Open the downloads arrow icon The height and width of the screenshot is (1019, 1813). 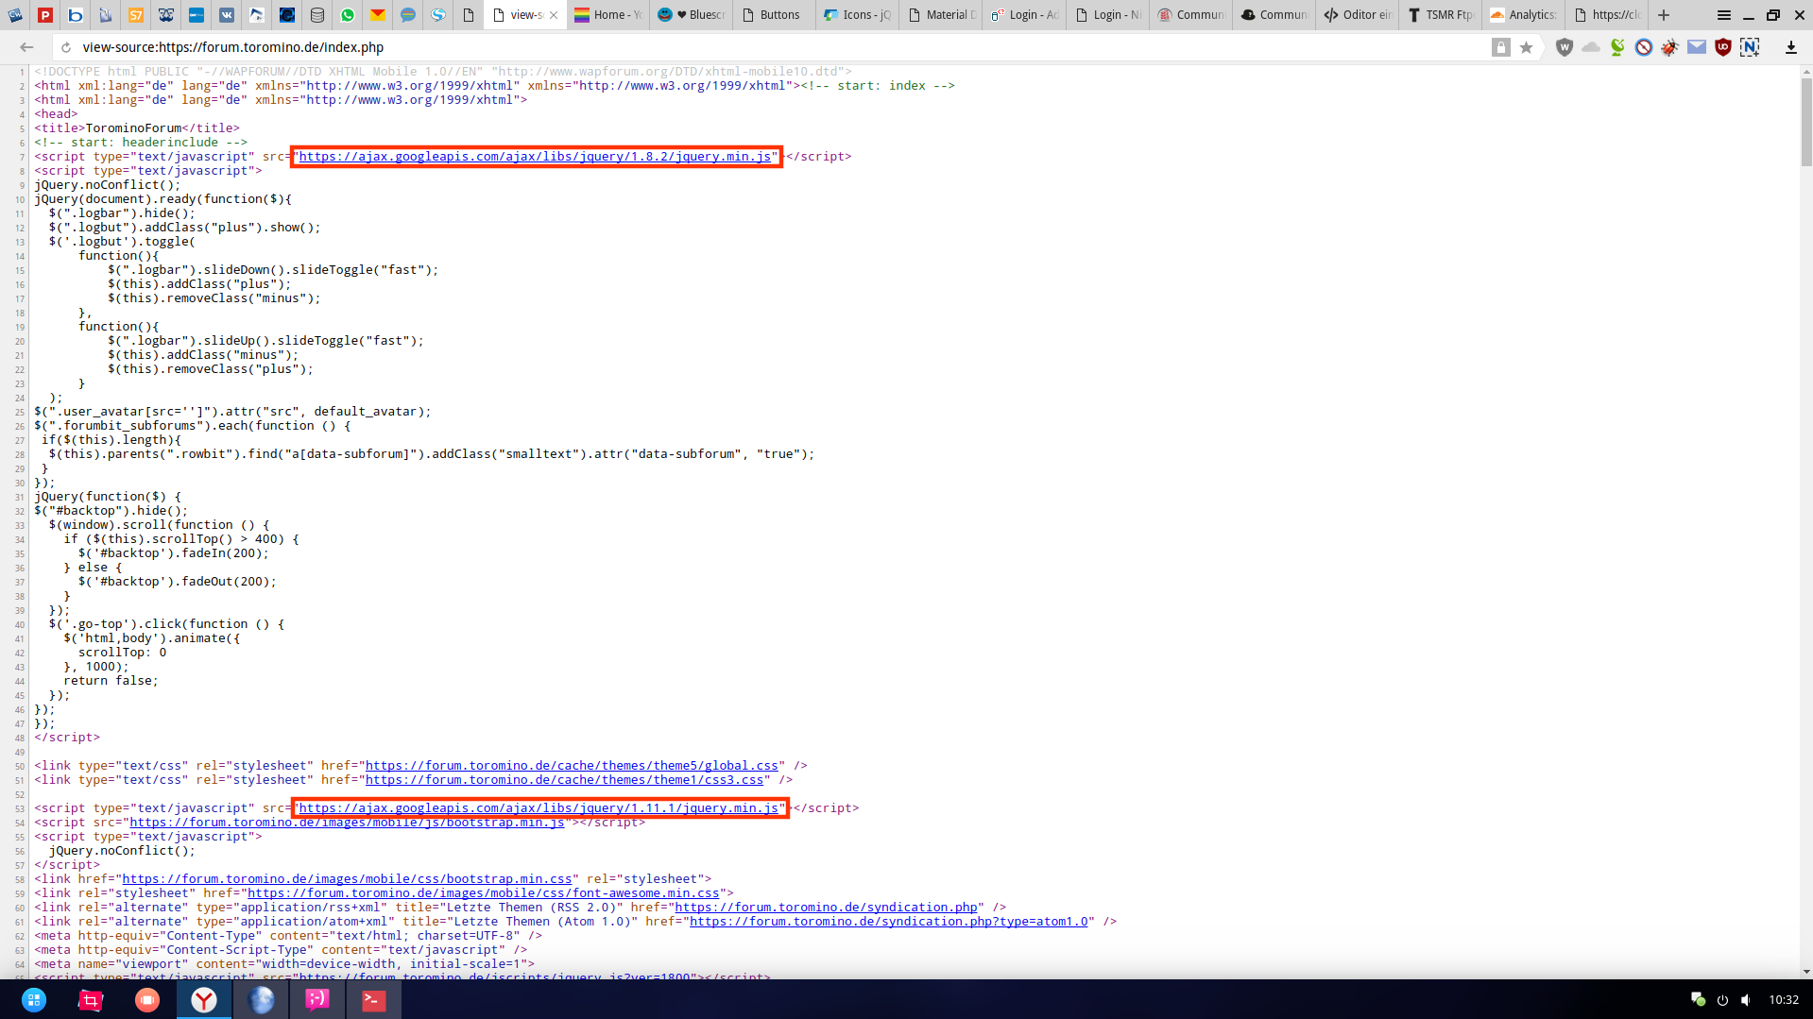(1790, 47)
